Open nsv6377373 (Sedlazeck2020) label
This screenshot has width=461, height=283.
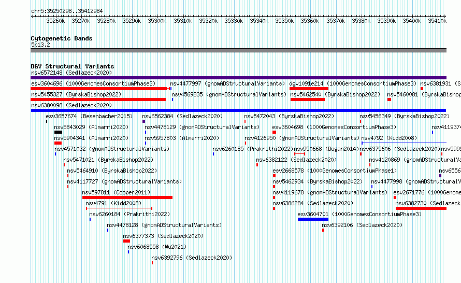(163, 236)
